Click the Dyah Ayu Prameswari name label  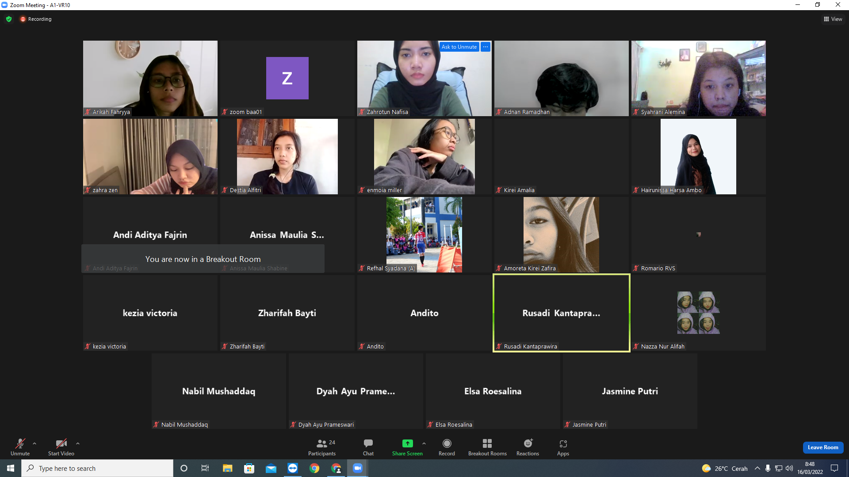tap(326, 425)
